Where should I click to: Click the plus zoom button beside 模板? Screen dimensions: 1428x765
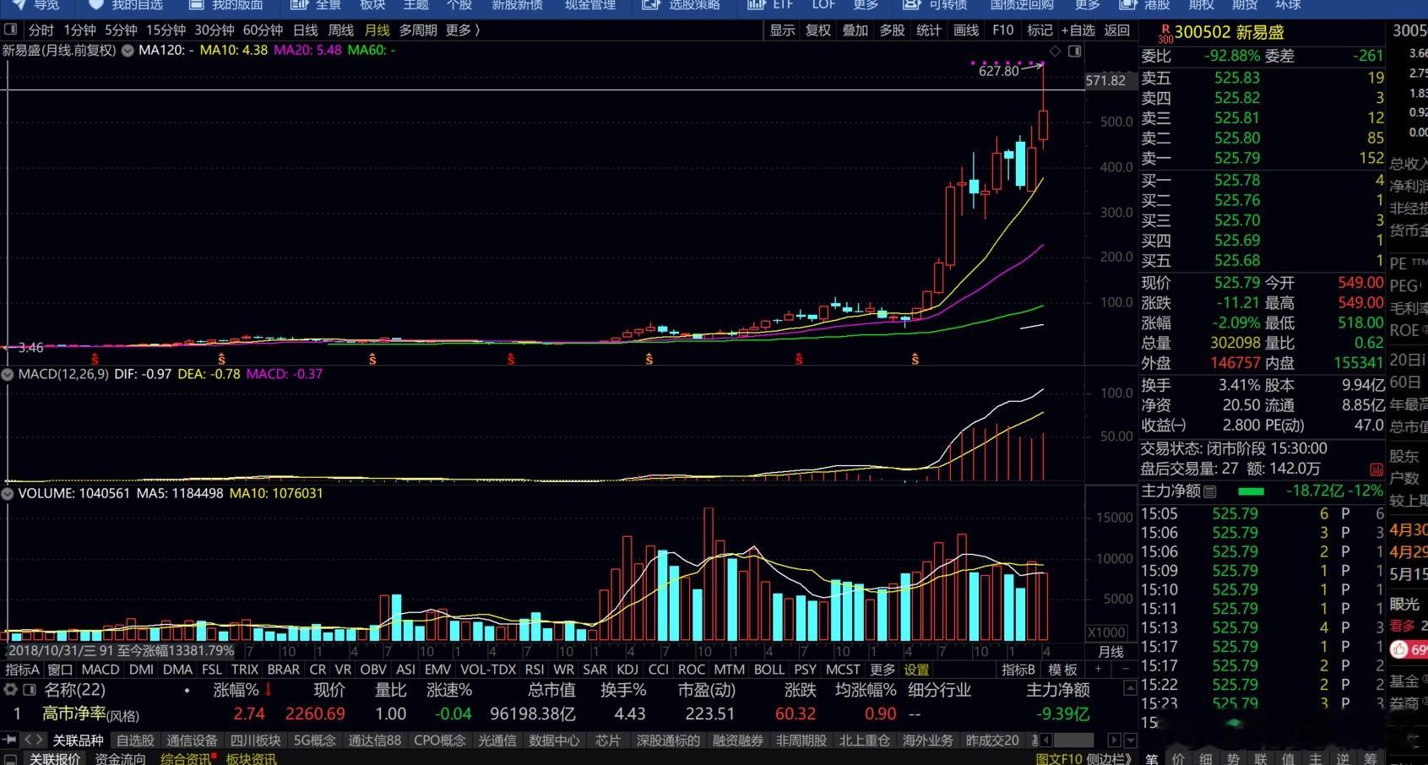pos(1098,669)
